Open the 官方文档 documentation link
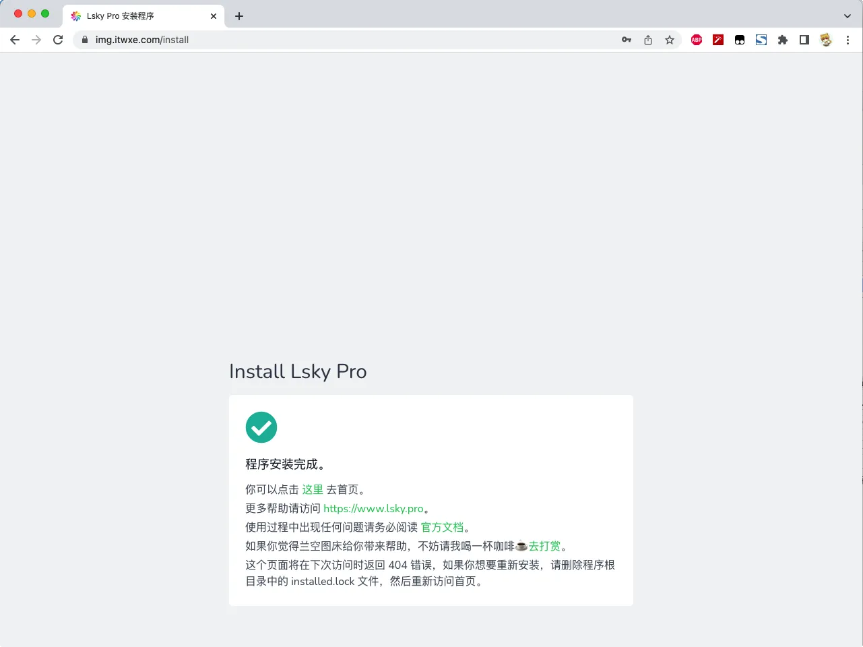The height and width of the screenshot is (647, 863). (x=442, y=527)
